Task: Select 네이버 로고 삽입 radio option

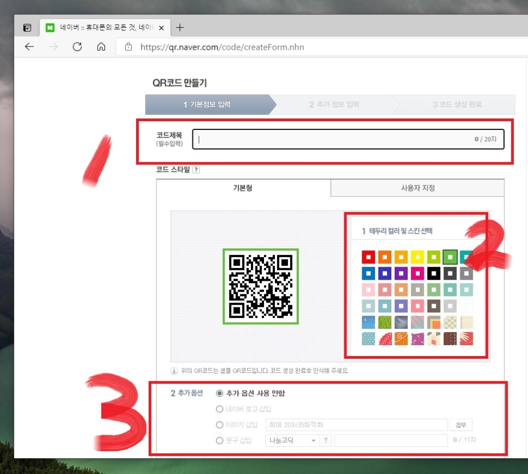Action: click(x=220, y=409)
